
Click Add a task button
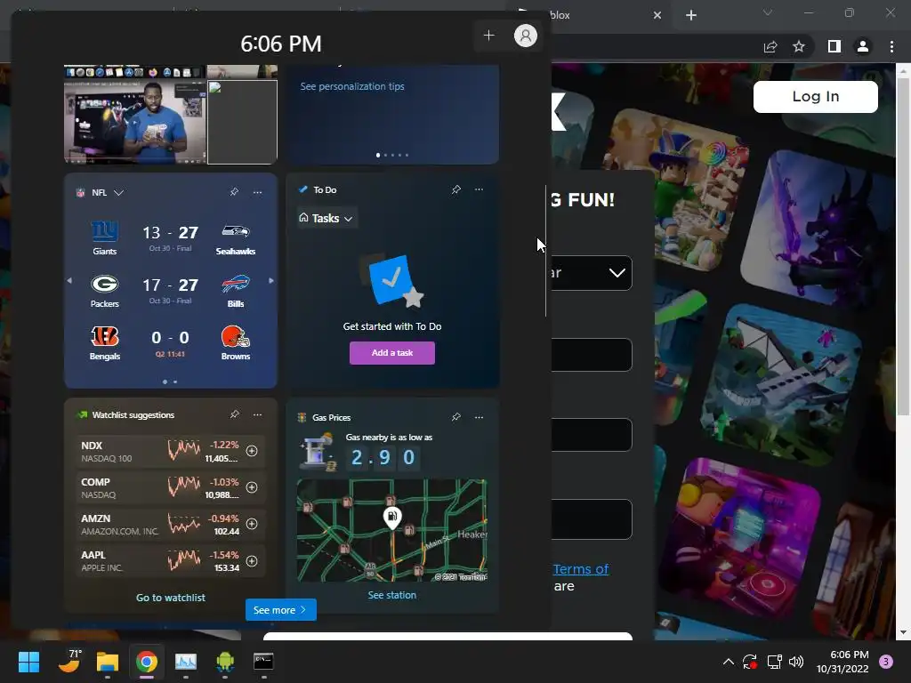click(392, 352)
